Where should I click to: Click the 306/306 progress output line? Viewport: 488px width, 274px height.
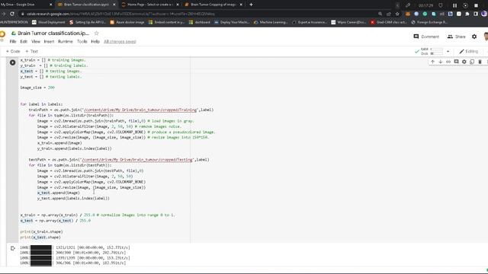pyautogui.click(x=73, y=263)
